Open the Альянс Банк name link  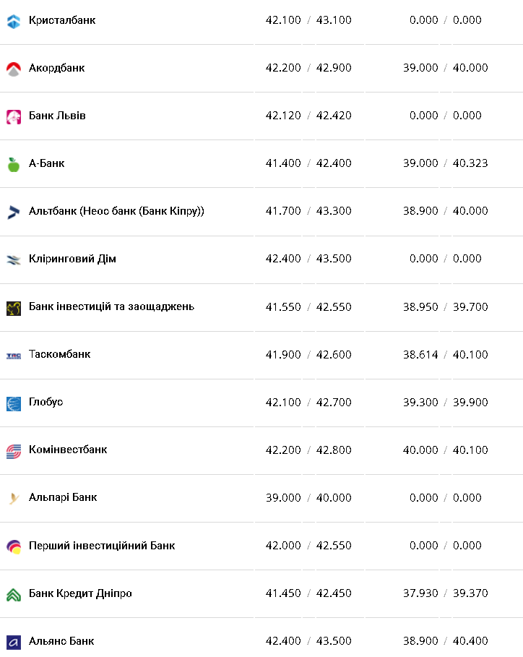[x=61, y=641]
